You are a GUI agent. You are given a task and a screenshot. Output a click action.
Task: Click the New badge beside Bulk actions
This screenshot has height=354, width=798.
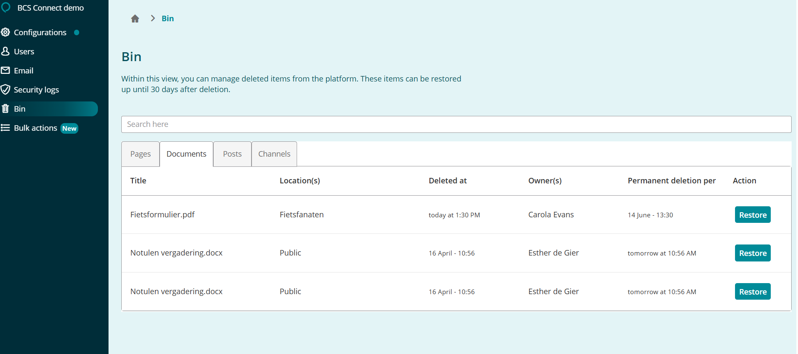pos(69,128)
